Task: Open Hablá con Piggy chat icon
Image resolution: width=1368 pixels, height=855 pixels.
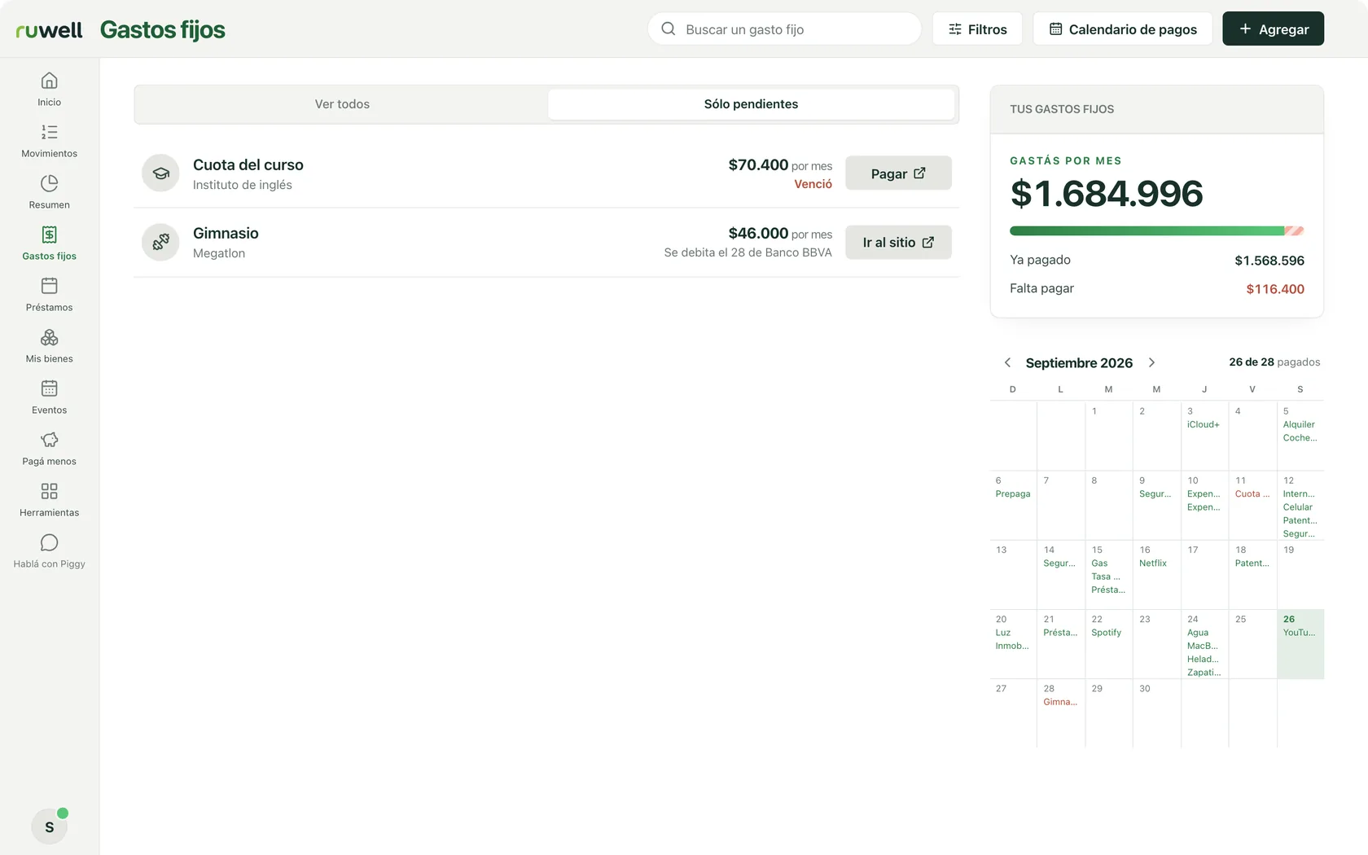Action: click(49, 542)
